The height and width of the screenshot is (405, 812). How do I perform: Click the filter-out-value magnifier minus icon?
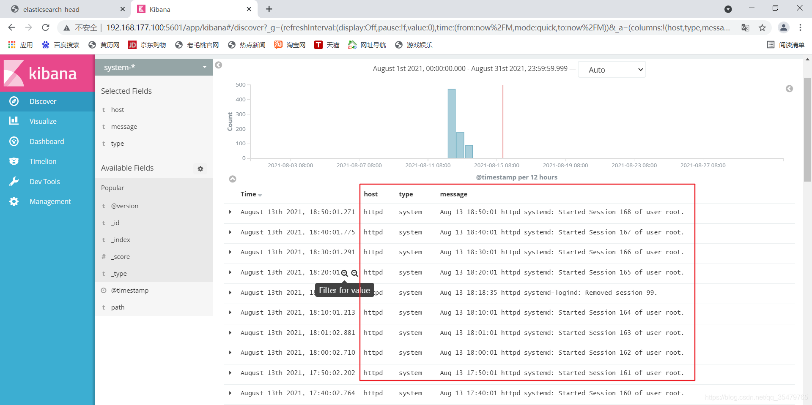(x=354, y=273)
